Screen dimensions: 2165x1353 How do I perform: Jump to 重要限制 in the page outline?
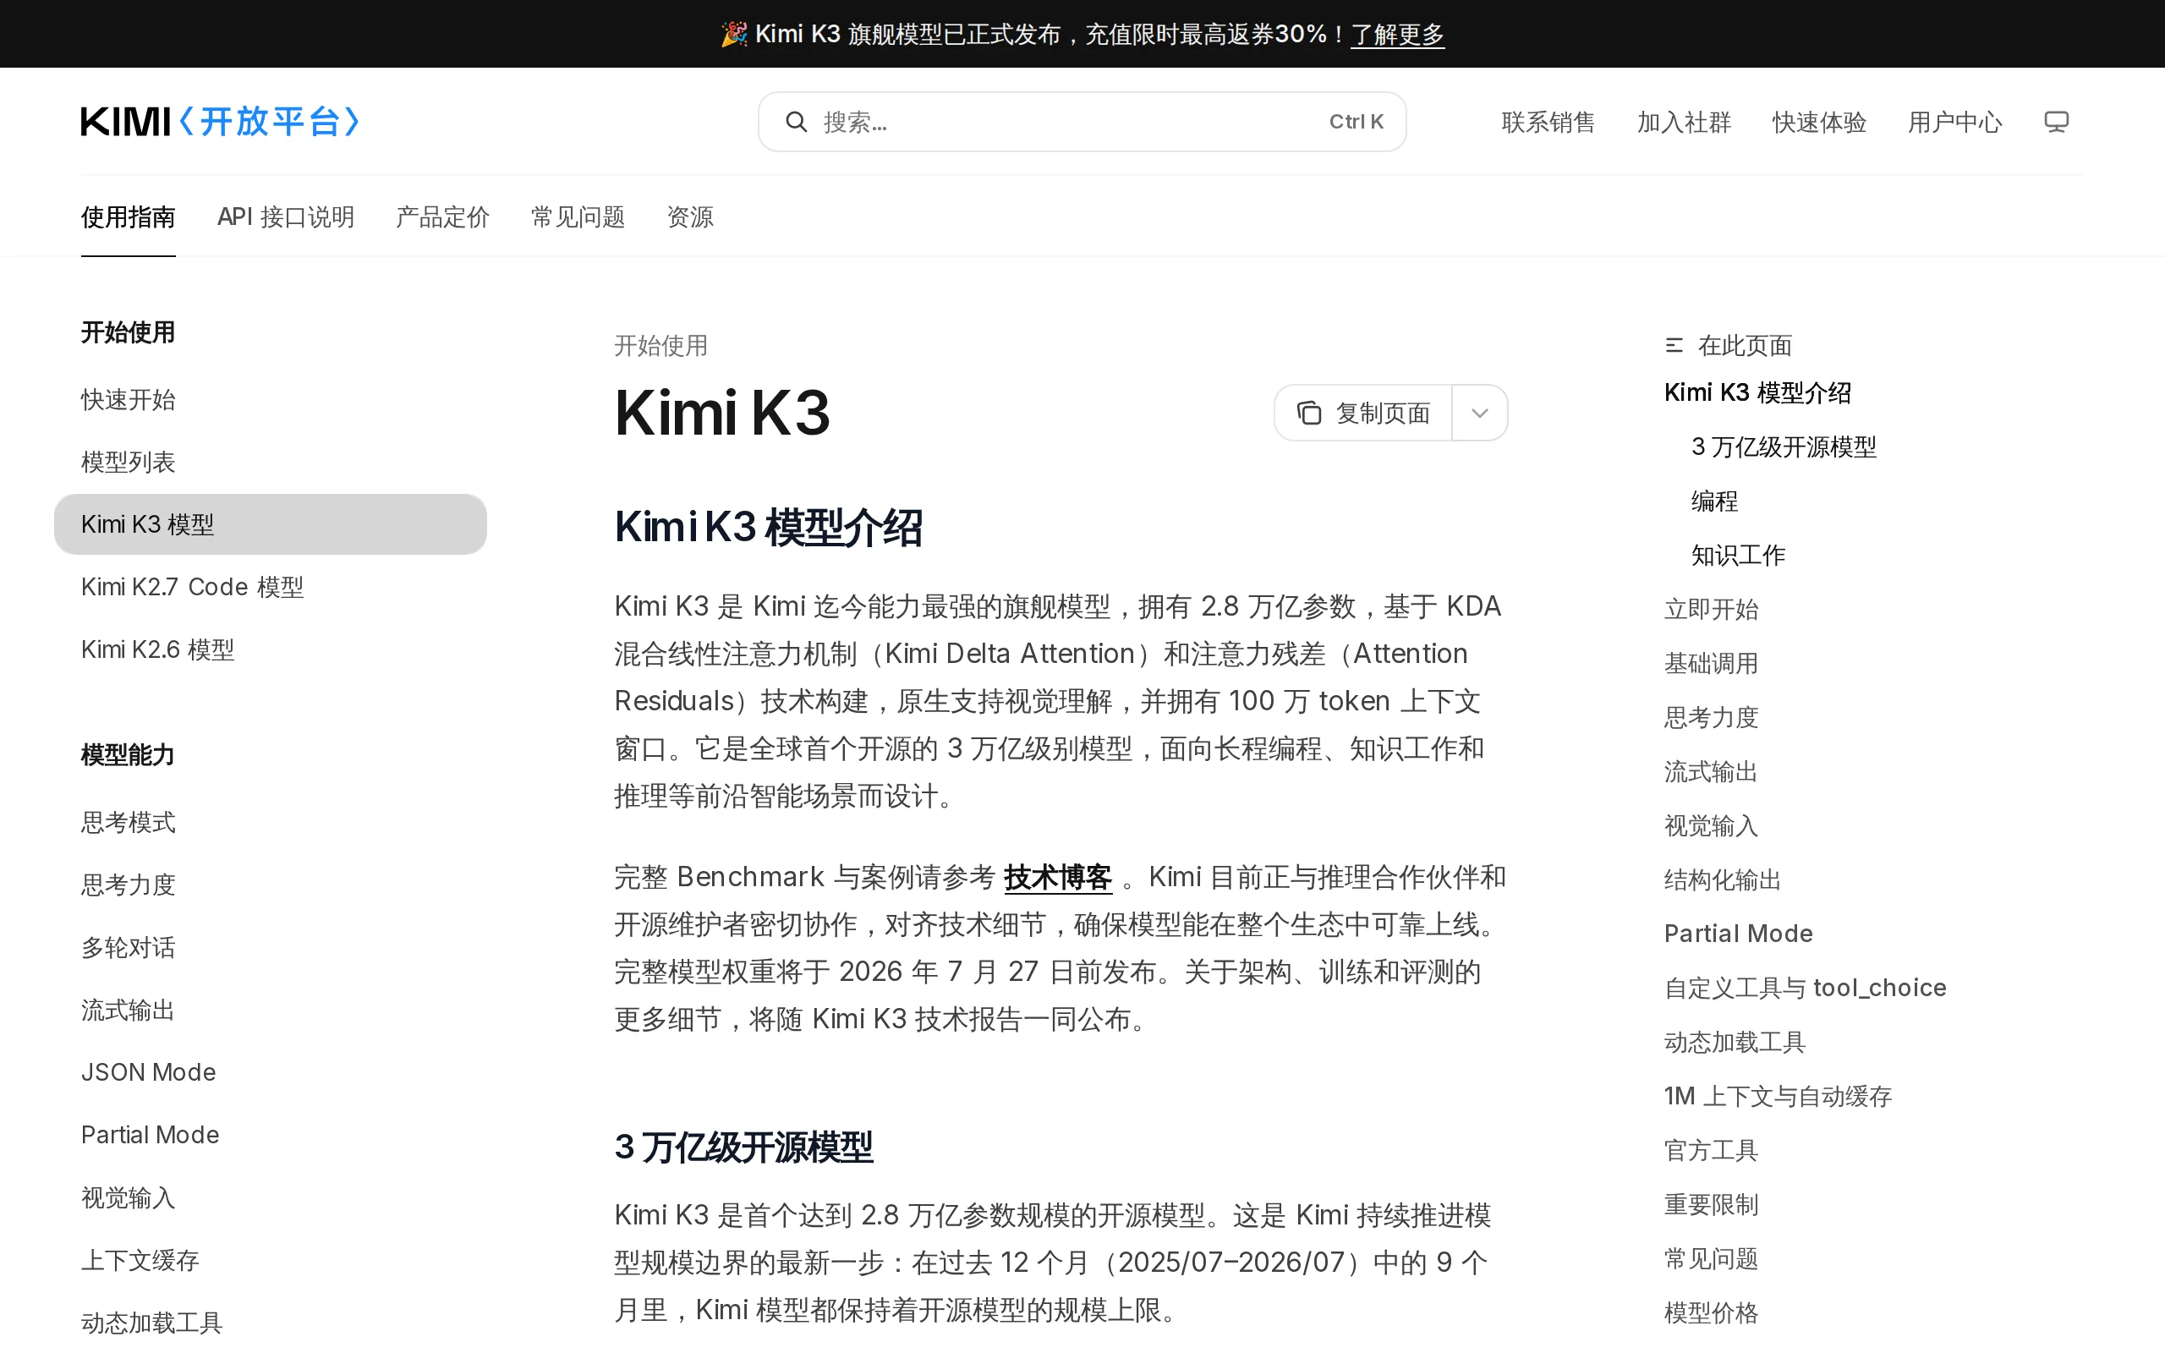1711,1204
